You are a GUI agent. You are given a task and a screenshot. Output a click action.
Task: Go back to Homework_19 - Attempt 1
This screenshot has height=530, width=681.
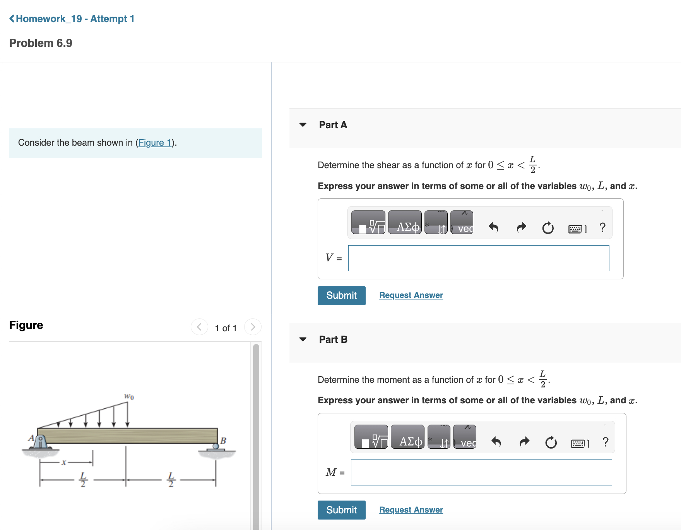[72, 18]
